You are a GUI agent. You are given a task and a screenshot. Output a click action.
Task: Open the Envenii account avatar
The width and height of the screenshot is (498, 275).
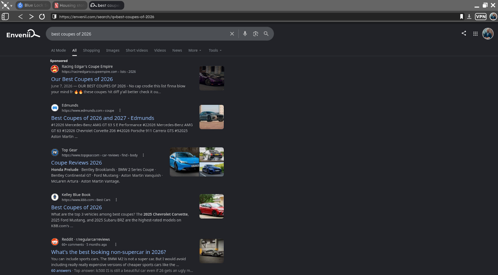coord(488,34)
